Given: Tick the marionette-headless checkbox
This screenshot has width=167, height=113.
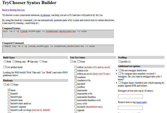Looking at the screenshot, I should pos(76,97).
